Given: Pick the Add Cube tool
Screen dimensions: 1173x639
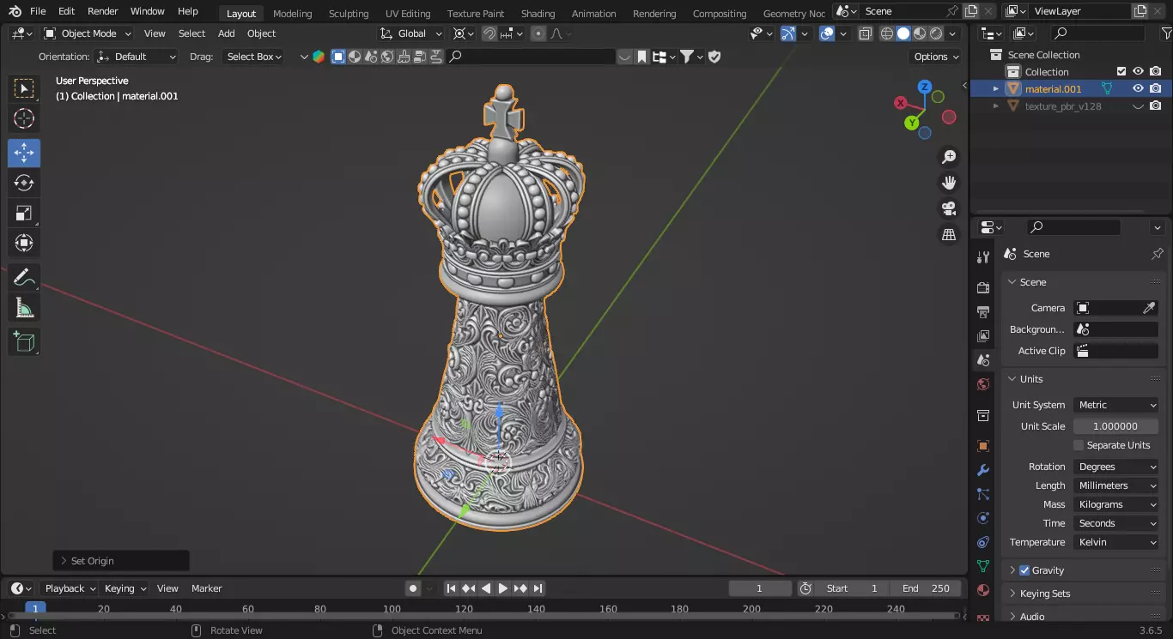Looking at the screenshot, I should click(24, 342).
